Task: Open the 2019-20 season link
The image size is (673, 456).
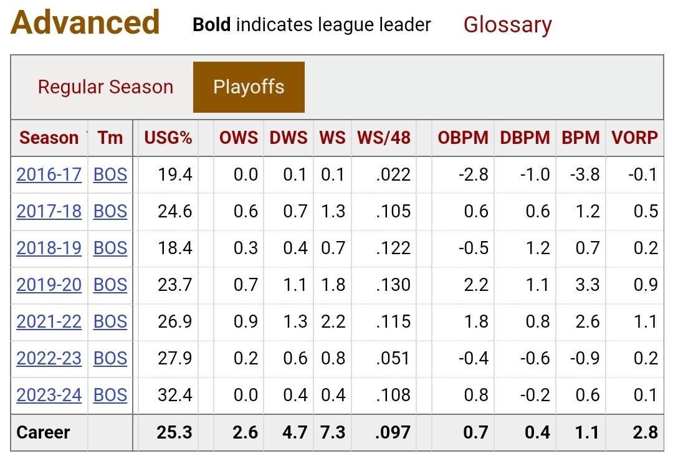Action: (49, 285)
